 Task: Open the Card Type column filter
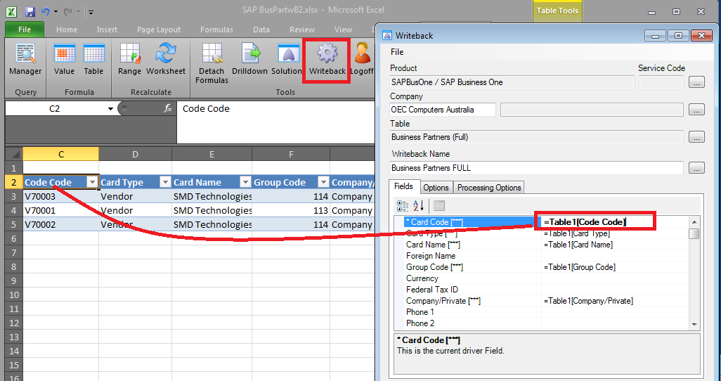pos(166,182)
